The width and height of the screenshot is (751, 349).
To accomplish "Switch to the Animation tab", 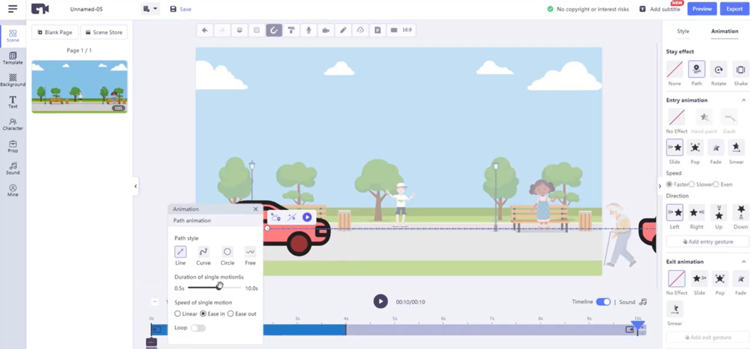I will (x=724, y=31).
